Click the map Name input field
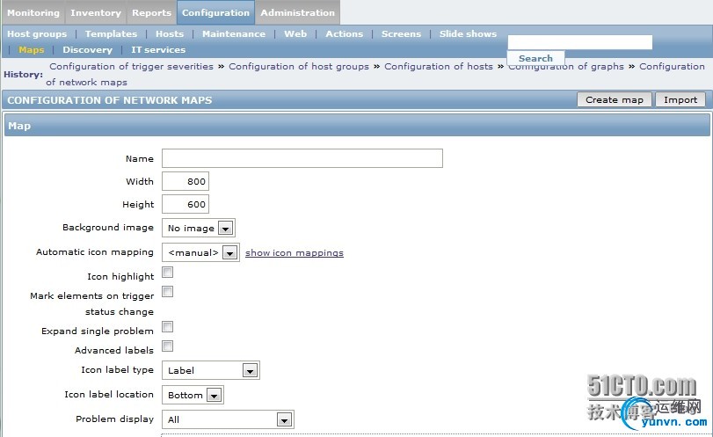713x437 pixels. [302, 158]
